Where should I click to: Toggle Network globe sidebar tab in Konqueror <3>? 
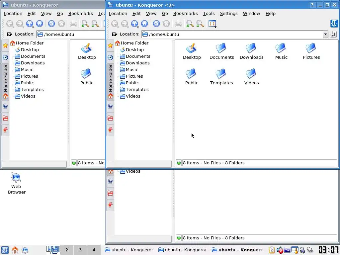110,106
